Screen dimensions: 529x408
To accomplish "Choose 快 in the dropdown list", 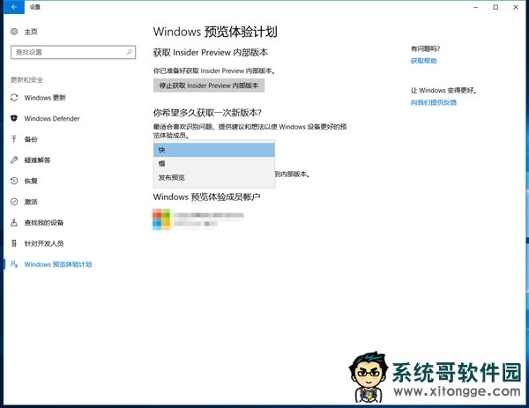I will coord(214,150).
